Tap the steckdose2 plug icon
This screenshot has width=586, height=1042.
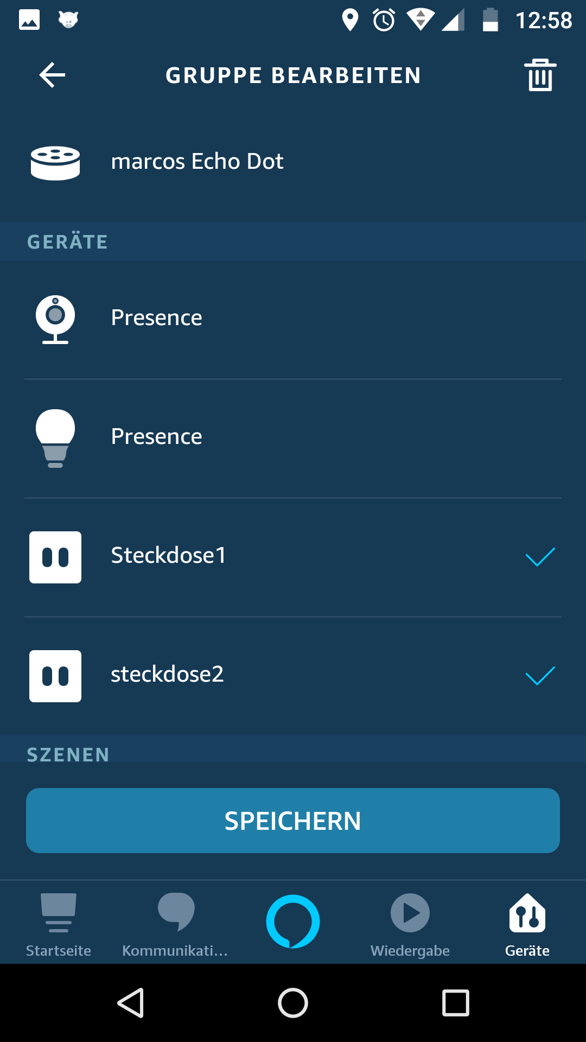(55, 676)
